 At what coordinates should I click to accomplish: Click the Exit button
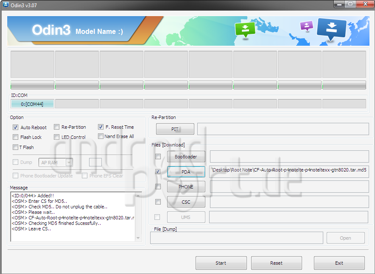(339, 263)
